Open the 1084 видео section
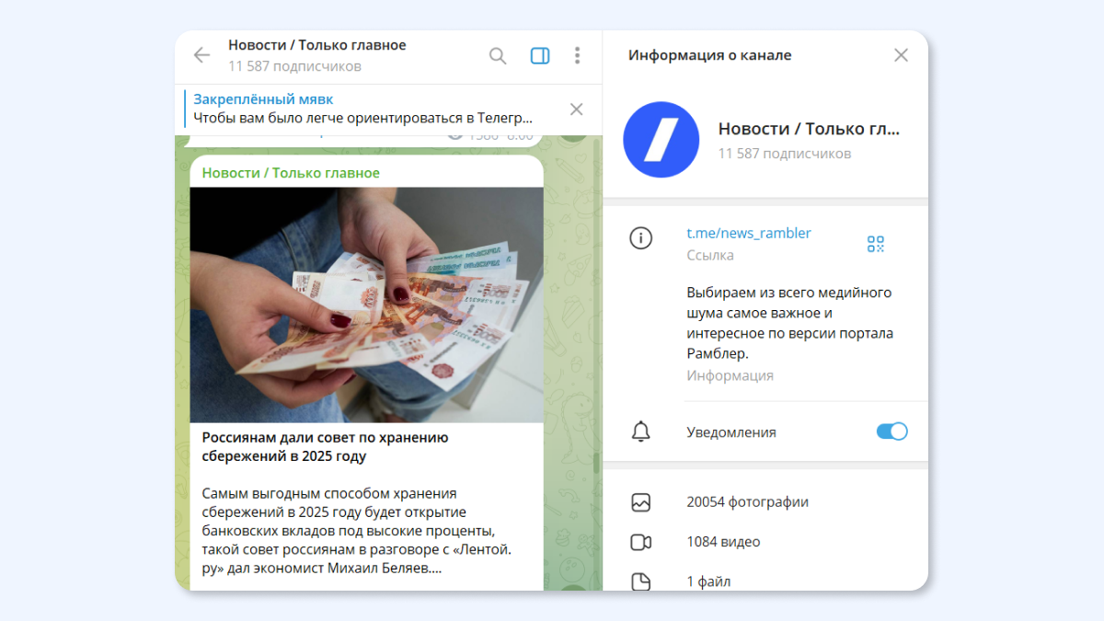1104x621 pixels. 765,542
